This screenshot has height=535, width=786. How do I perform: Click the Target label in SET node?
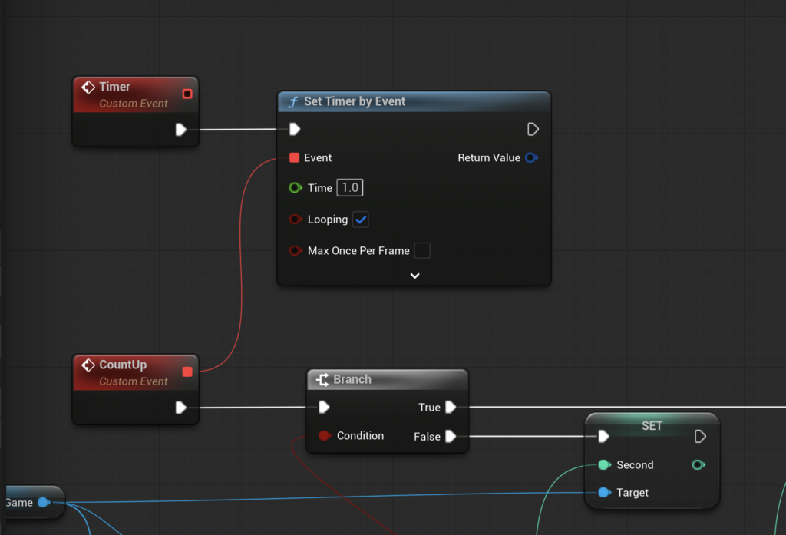pos(632,493)
